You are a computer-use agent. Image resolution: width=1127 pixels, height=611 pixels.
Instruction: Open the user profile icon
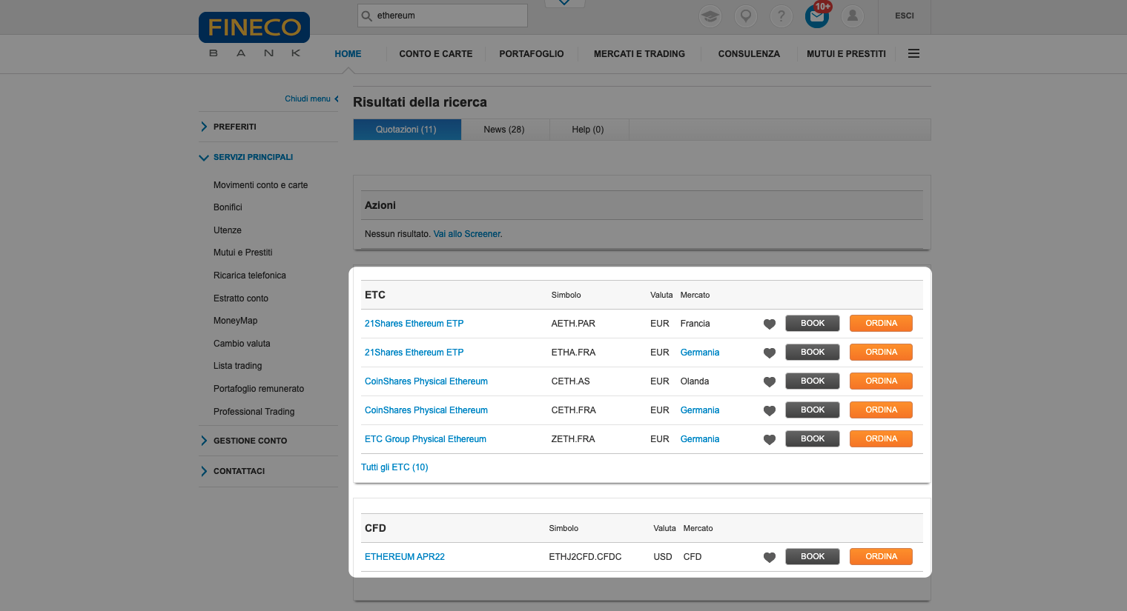click(853, 16)
